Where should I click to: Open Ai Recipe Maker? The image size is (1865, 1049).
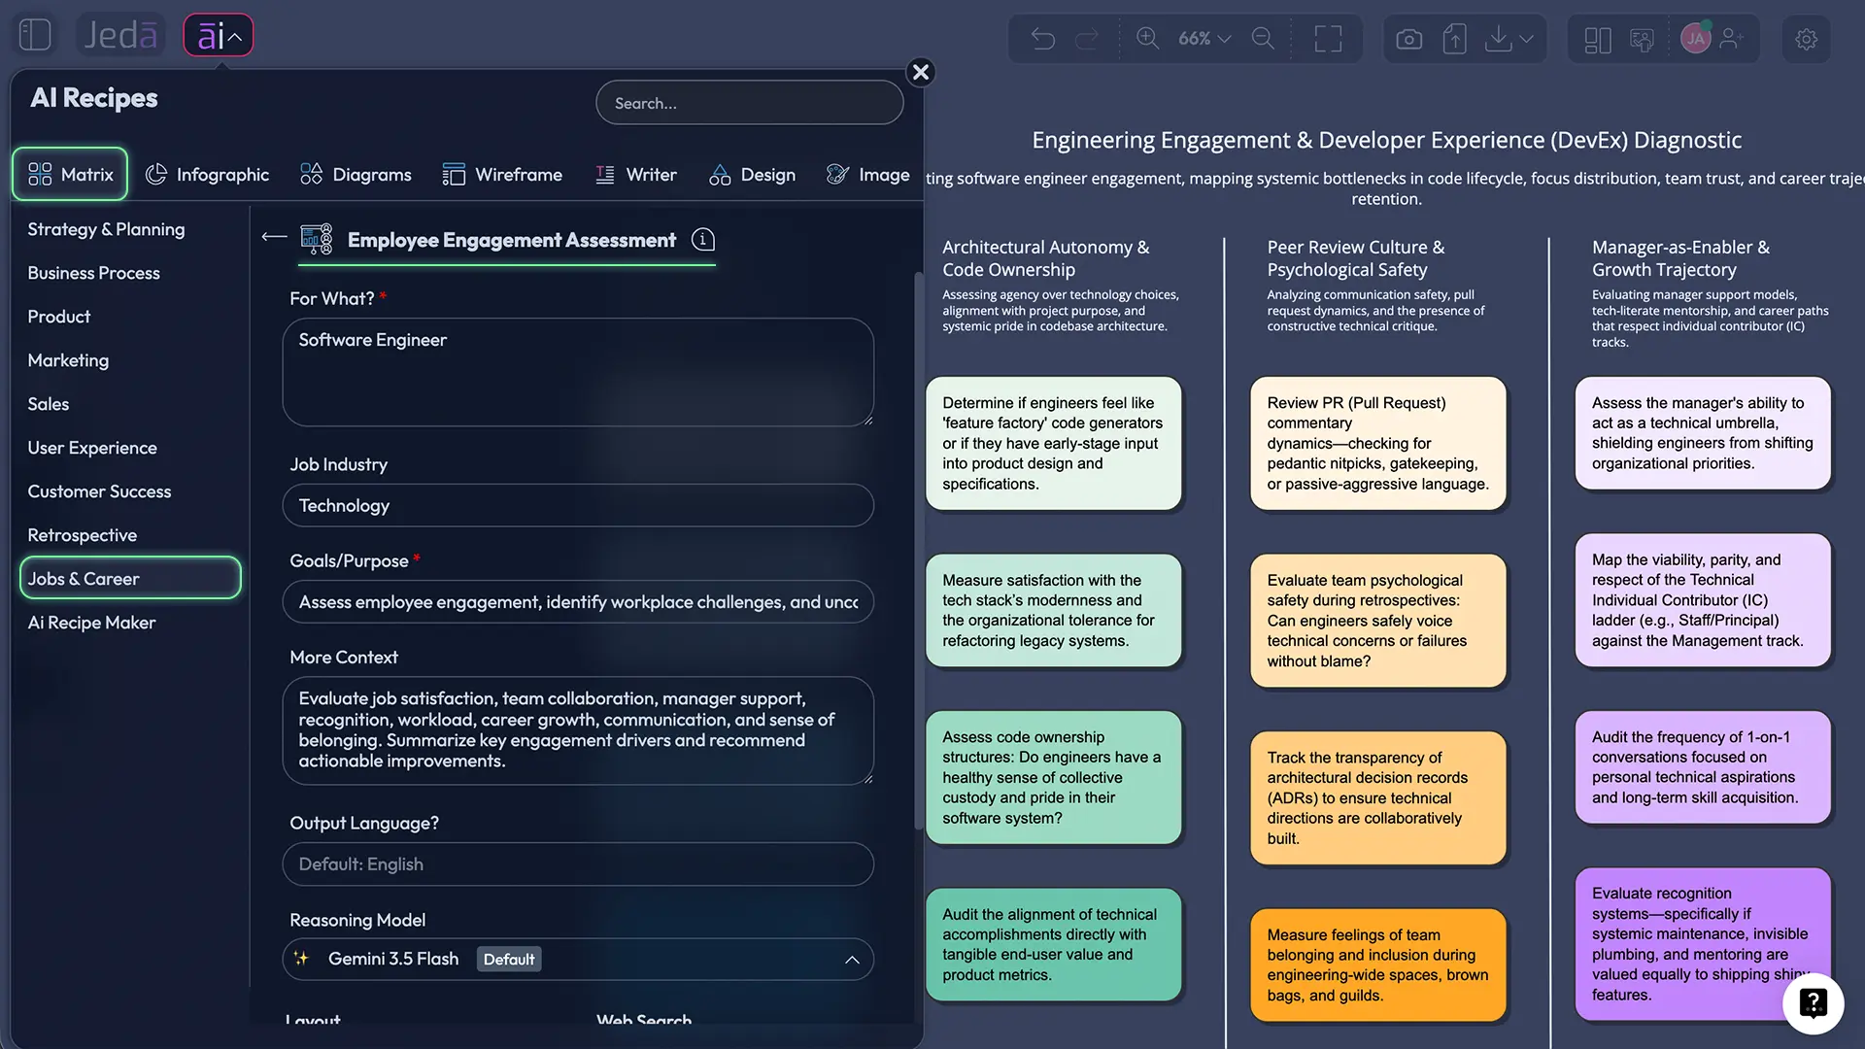pyautogui.click(x=91, y=623)
